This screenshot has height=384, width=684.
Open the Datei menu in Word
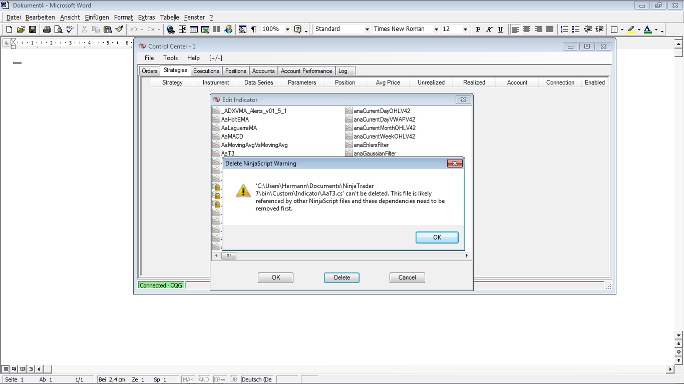pyautogui.click(x=14, y=17)
